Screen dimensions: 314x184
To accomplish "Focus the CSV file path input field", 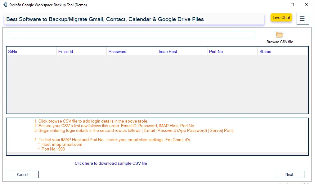I will pyautogui.click(x=130, y=35).
